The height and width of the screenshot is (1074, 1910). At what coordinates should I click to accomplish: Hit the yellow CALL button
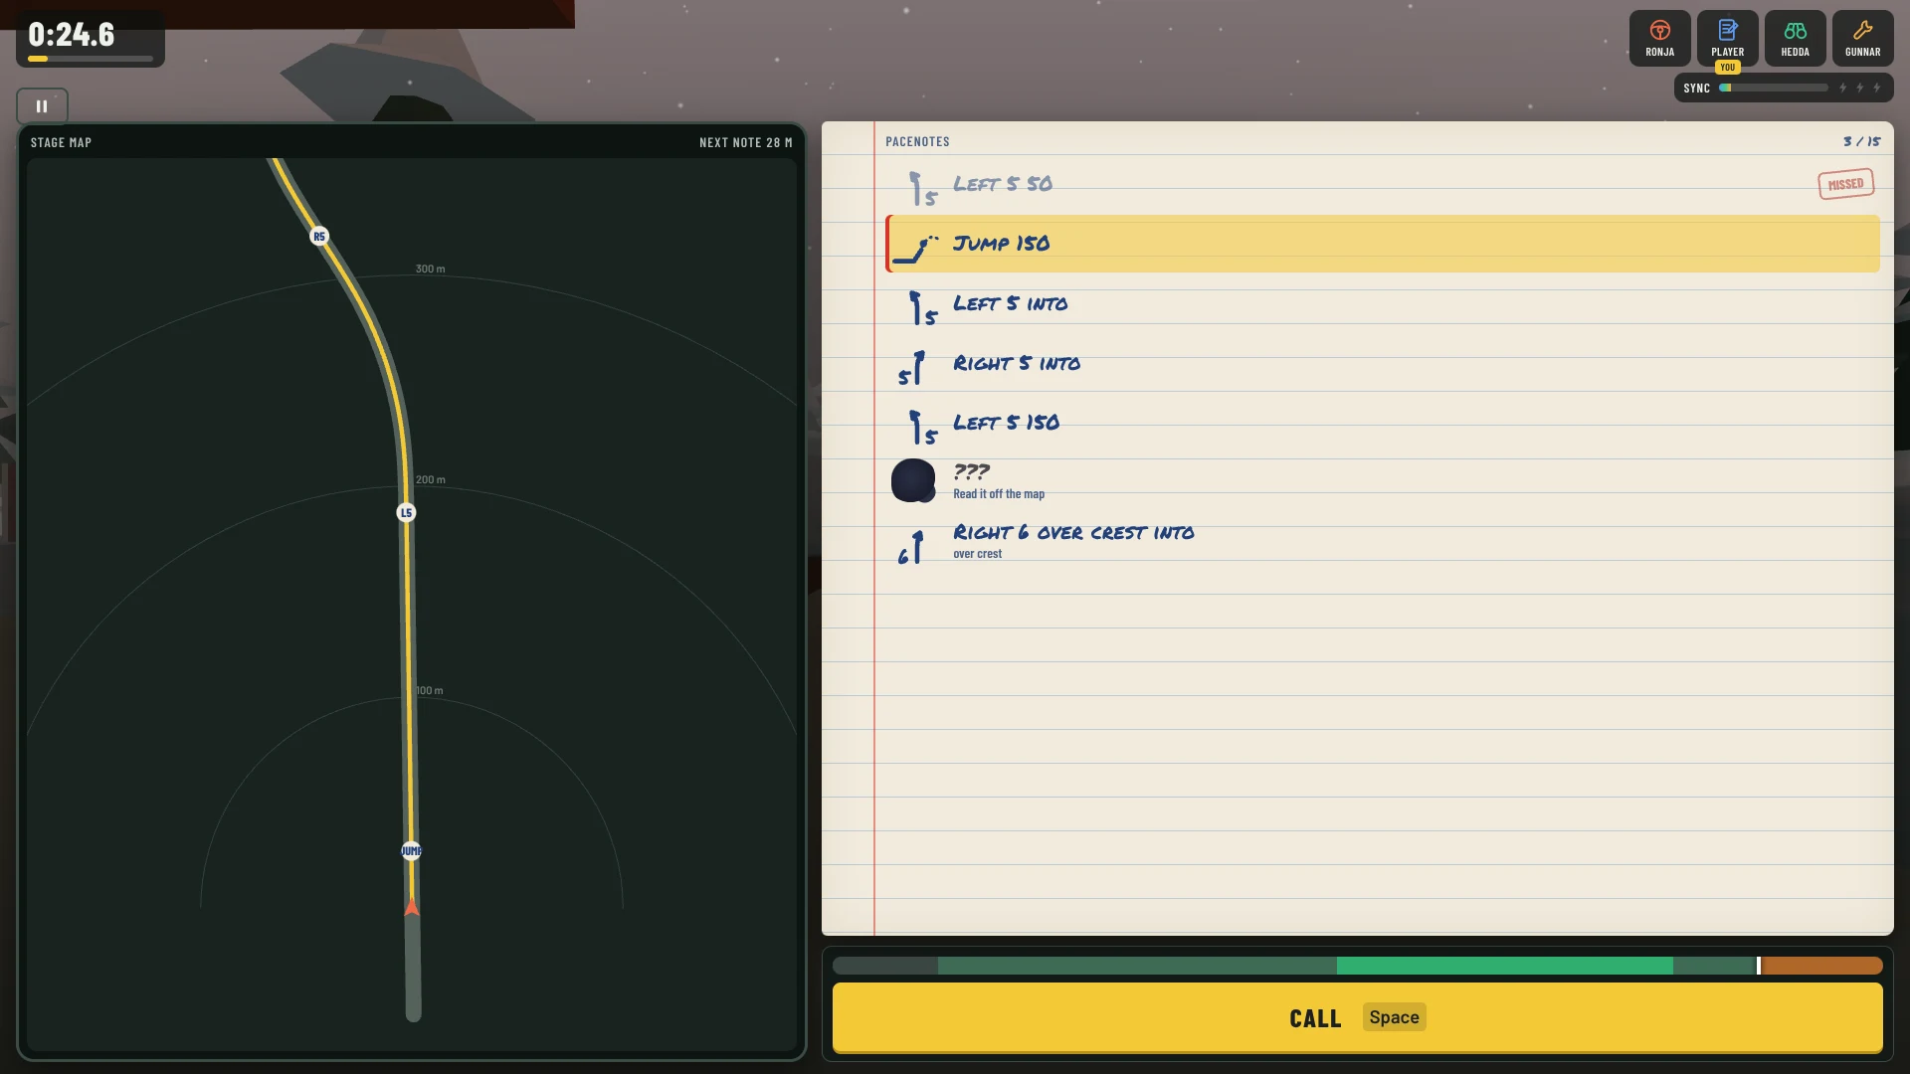point(1357,1017)
